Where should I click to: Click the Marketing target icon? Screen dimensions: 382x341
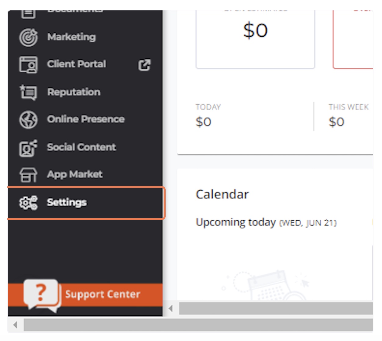coord(28,37)
